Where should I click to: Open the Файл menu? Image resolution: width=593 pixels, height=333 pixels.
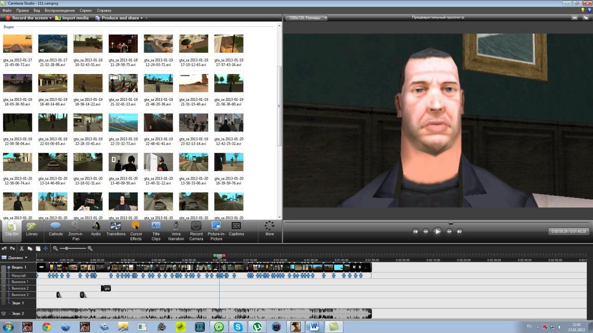[7, 10]
